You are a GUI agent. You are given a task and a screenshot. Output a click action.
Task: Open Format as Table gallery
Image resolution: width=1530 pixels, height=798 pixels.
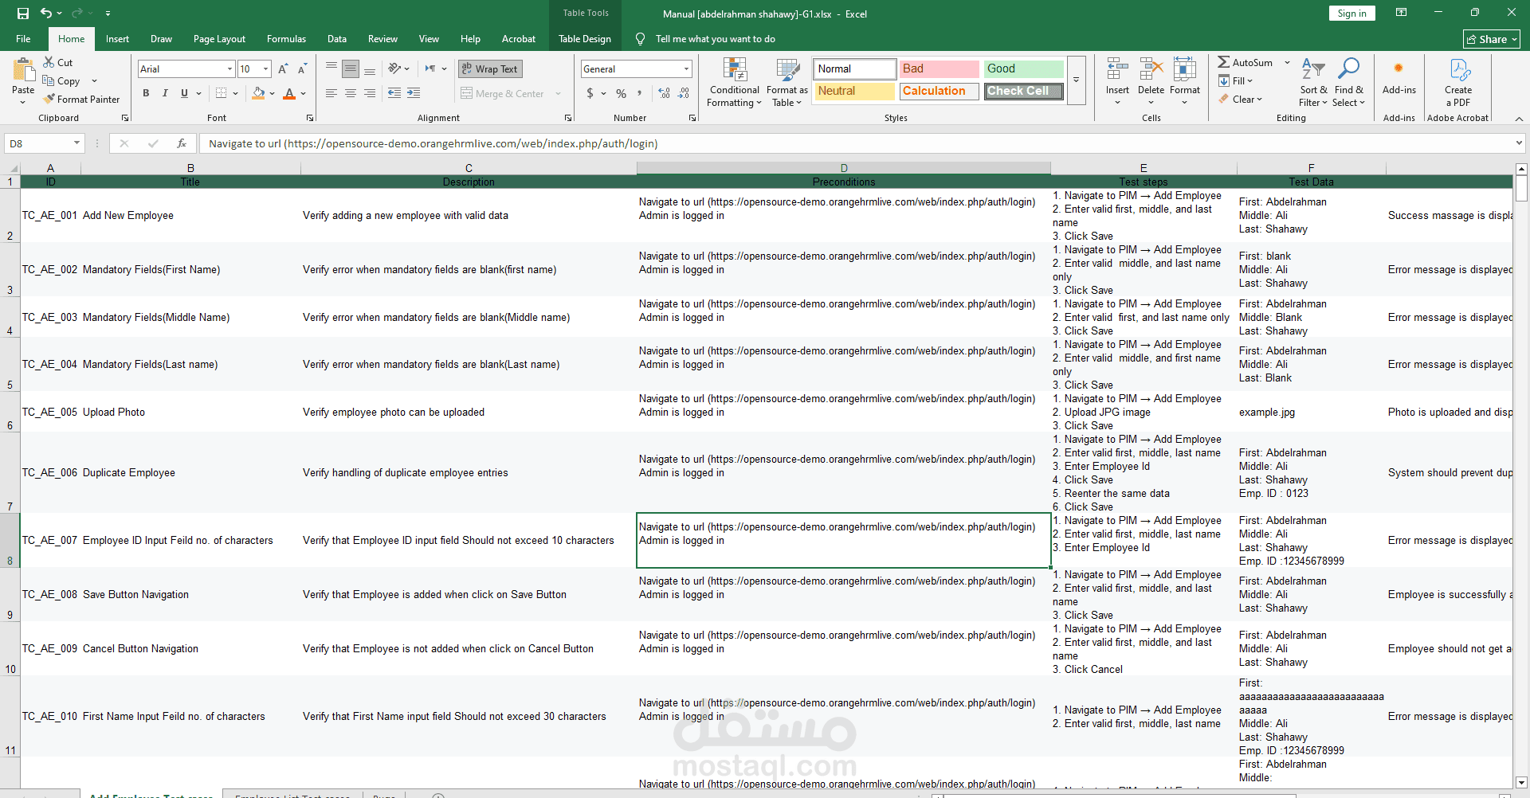click(x=787, y=82)
